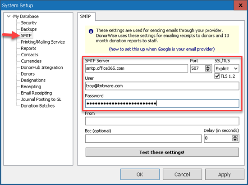Select the SMTP tab
The width and height of the screenshot is (248, 185).
pyautogui.click(x=86, y=16)
